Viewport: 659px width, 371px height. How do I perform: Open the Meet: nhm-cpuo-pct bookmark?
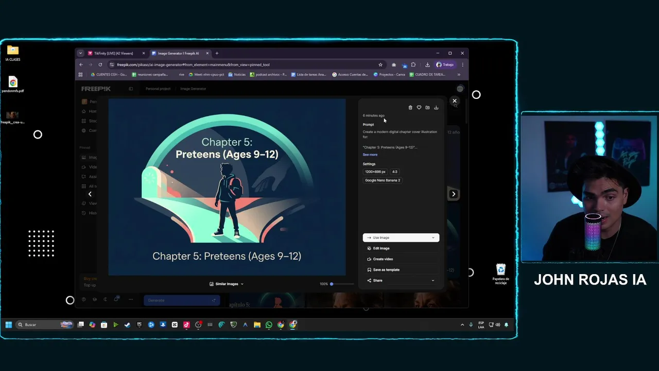pyautogui.click(x=206, y=74)
